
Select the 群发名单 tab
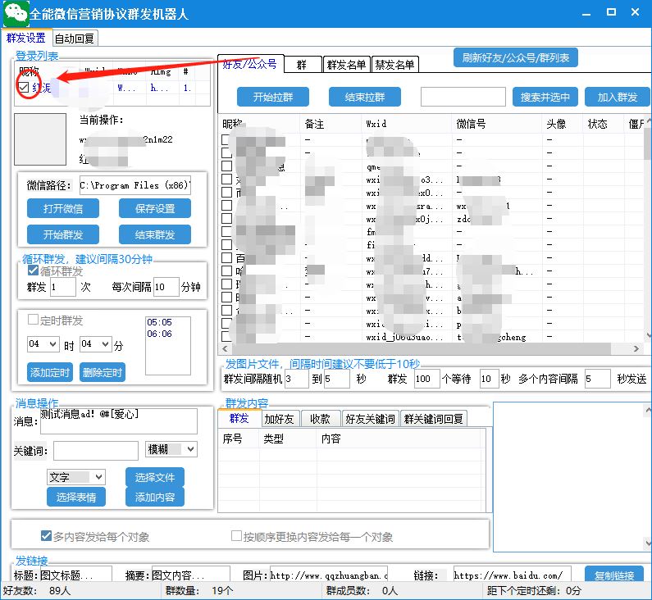[x=346, y=65]
